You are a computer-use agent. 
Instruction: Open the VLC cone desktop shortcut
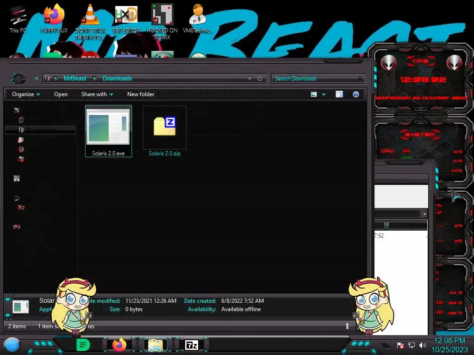90,22
